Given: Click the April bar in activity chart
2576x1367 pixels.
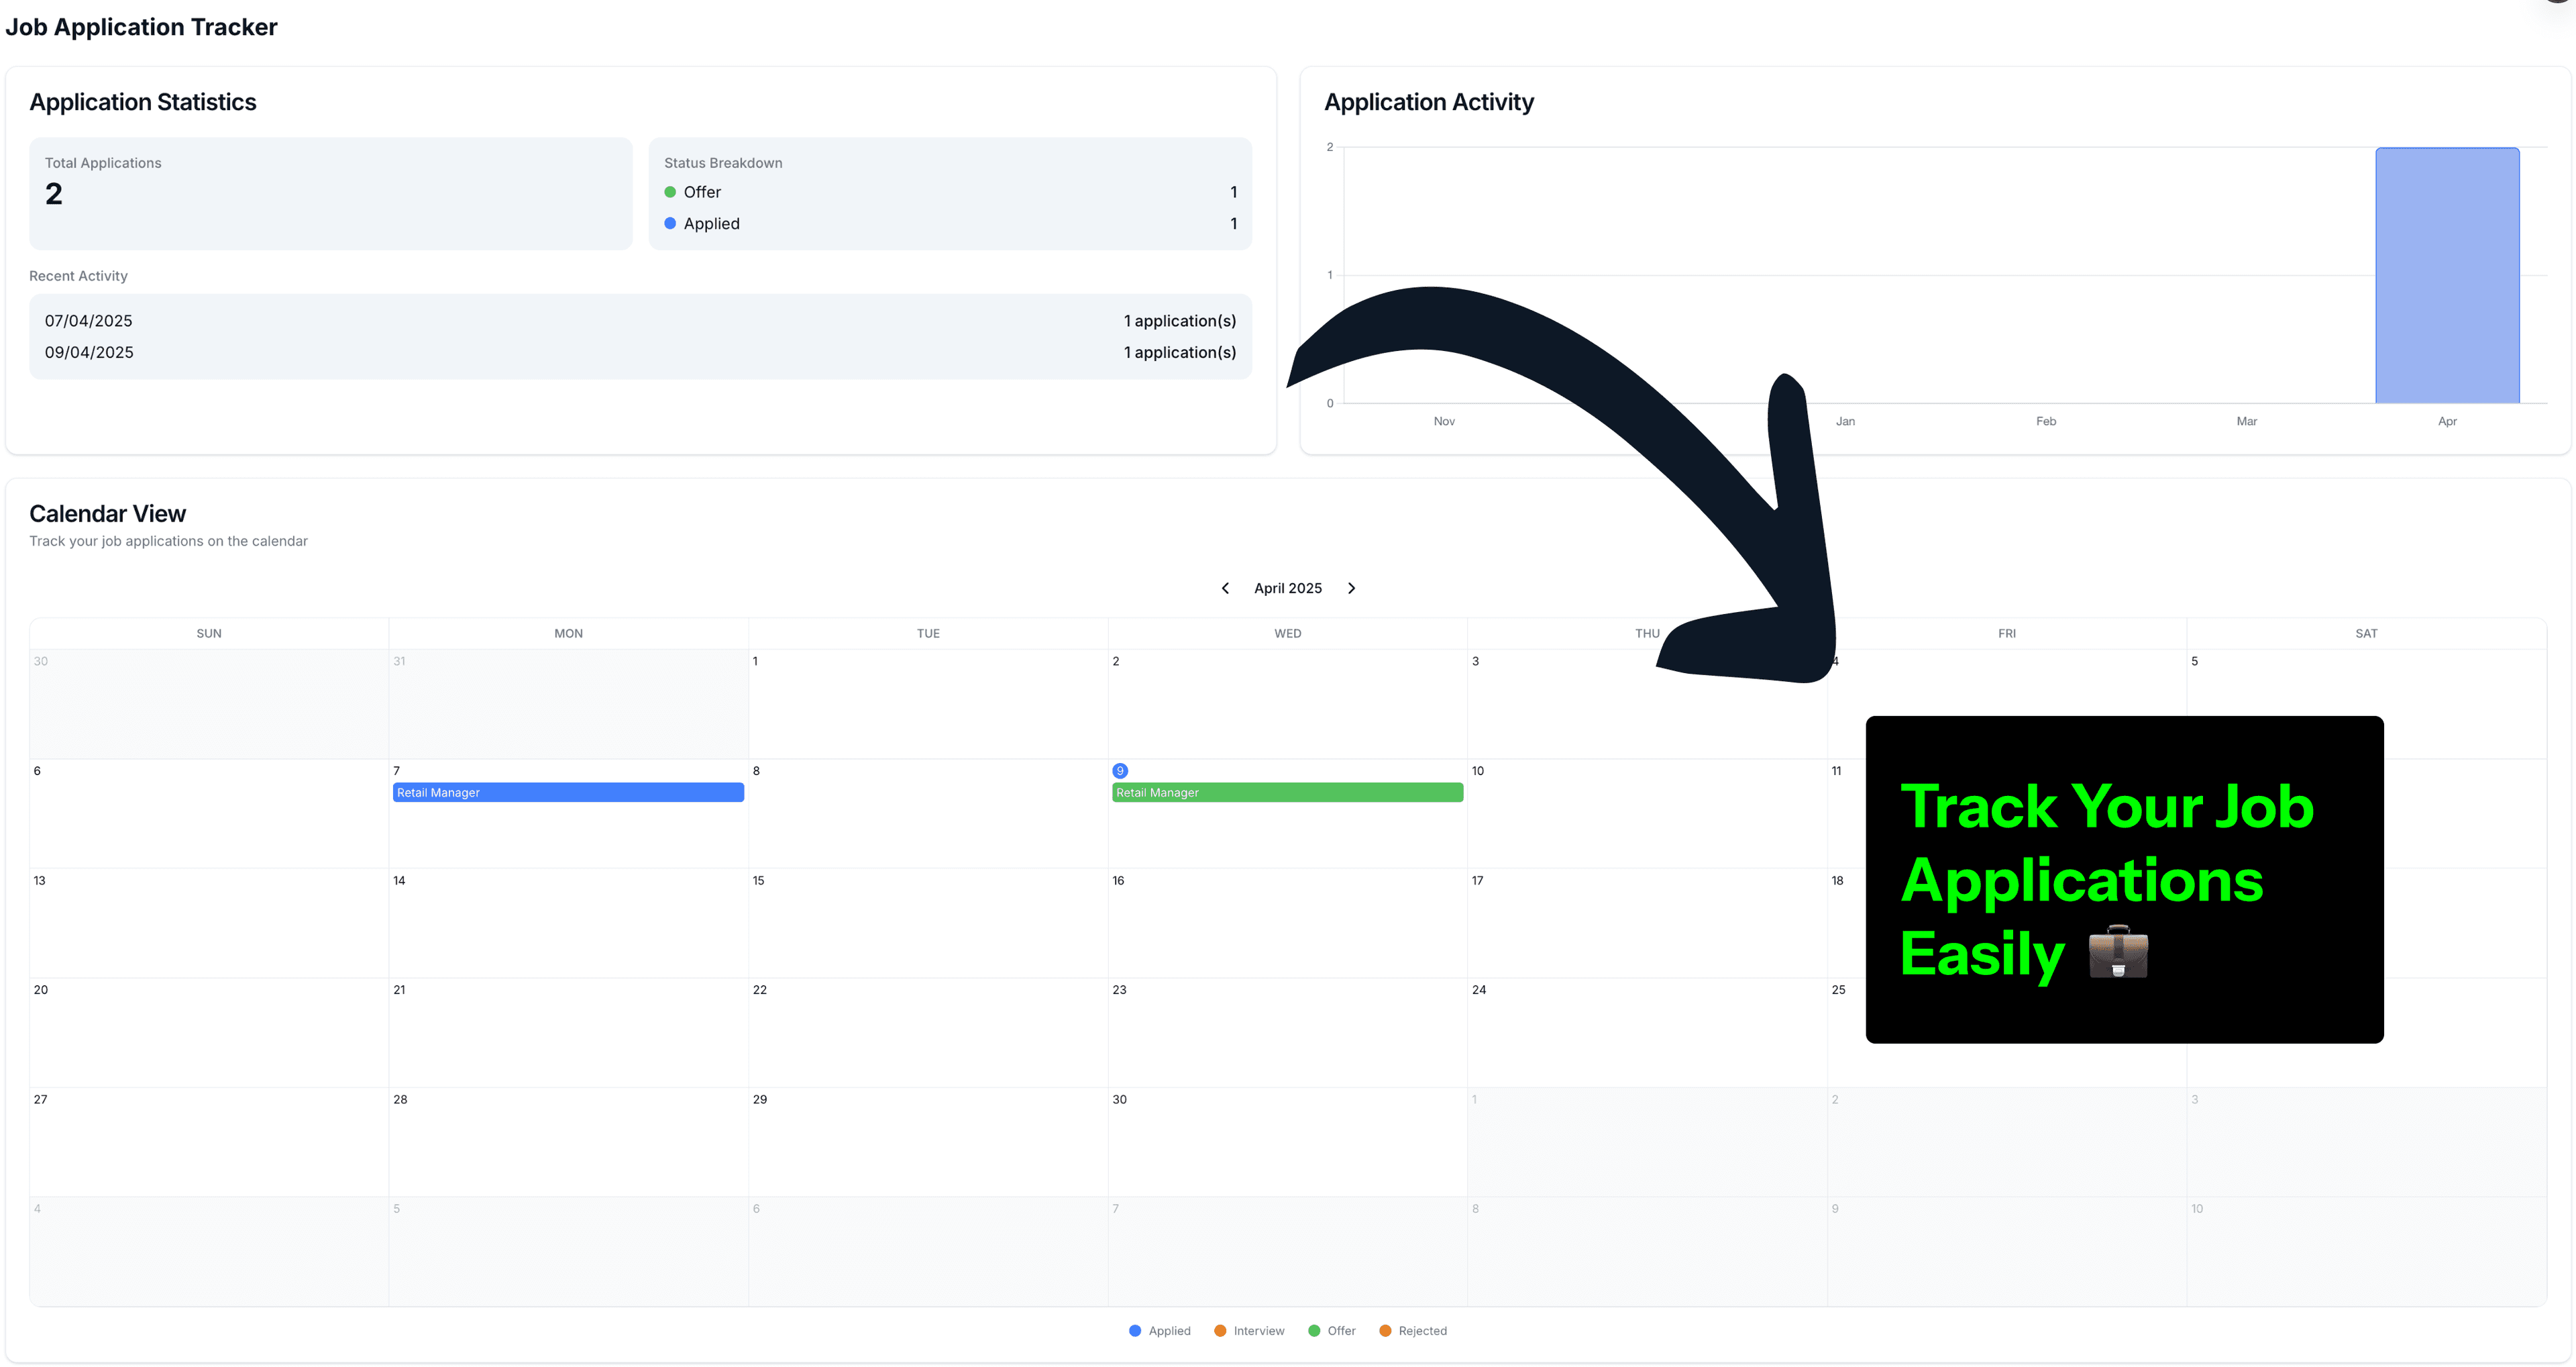Looking at the screenshot, I should click(2447, 275).
